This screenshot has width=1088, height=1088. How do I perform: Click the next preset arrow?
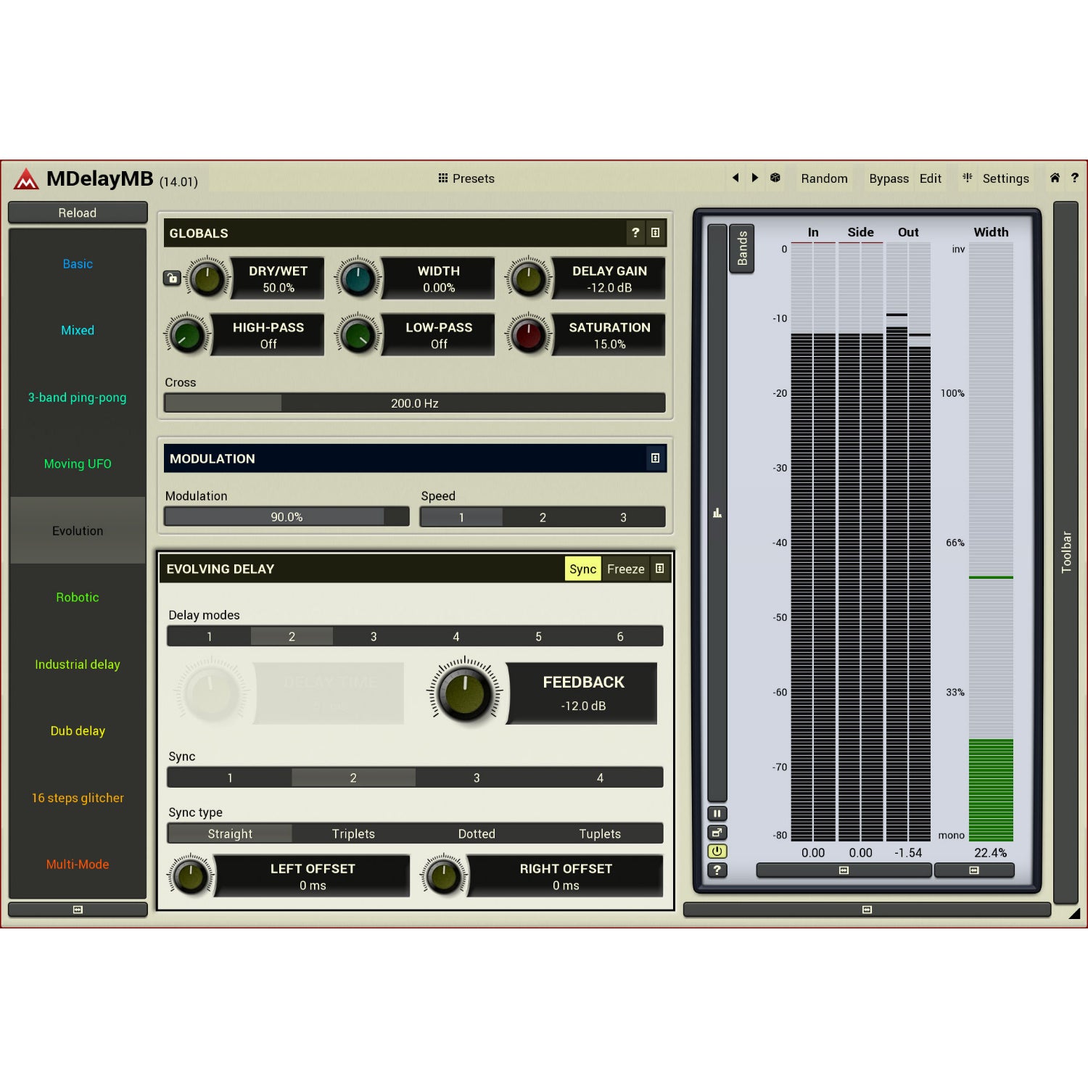click(x=755, y=178)
